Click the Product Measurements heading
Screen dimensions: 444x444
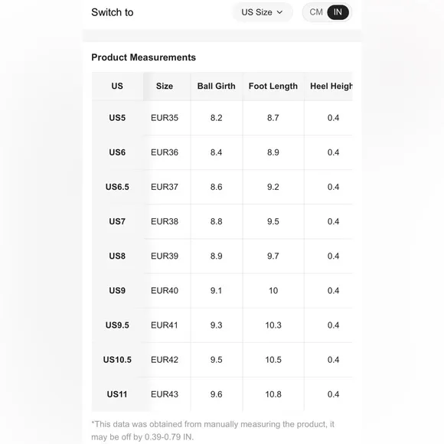[144, 57]
